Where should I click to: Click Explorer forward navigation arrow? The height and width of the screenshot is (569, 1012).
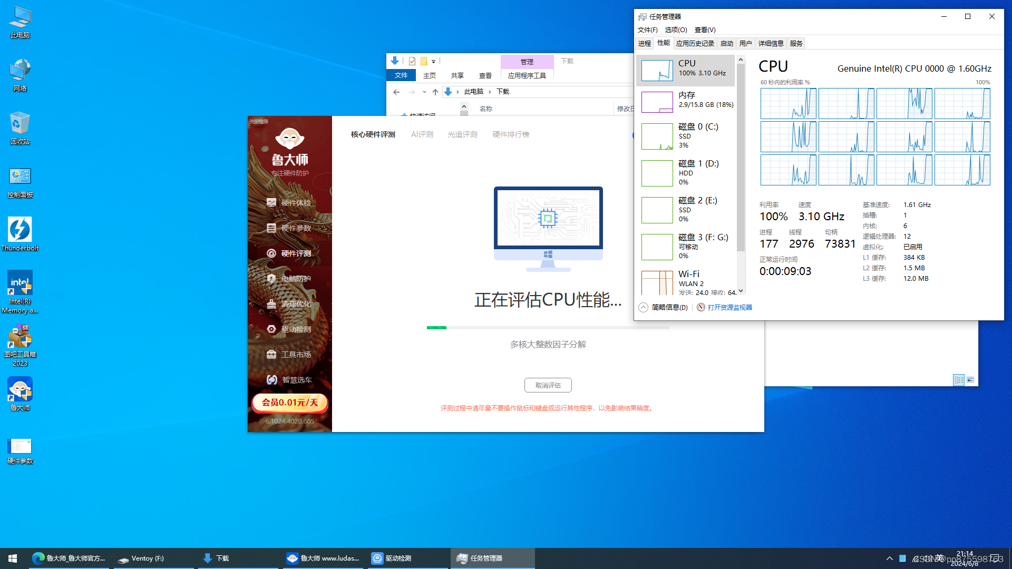pyautogui.click(x=412, y=92)
